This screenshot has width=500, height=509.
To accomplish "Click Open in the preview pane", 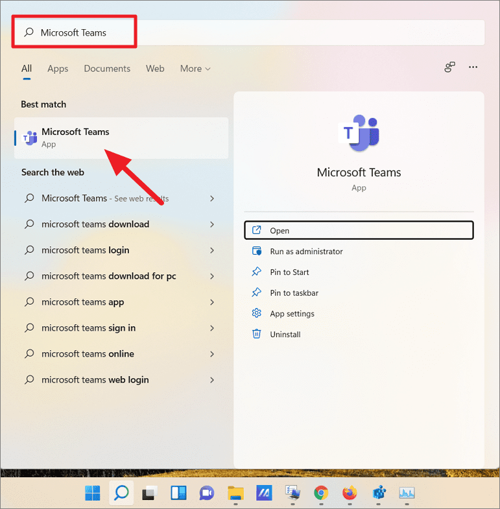I will (359, 230).
